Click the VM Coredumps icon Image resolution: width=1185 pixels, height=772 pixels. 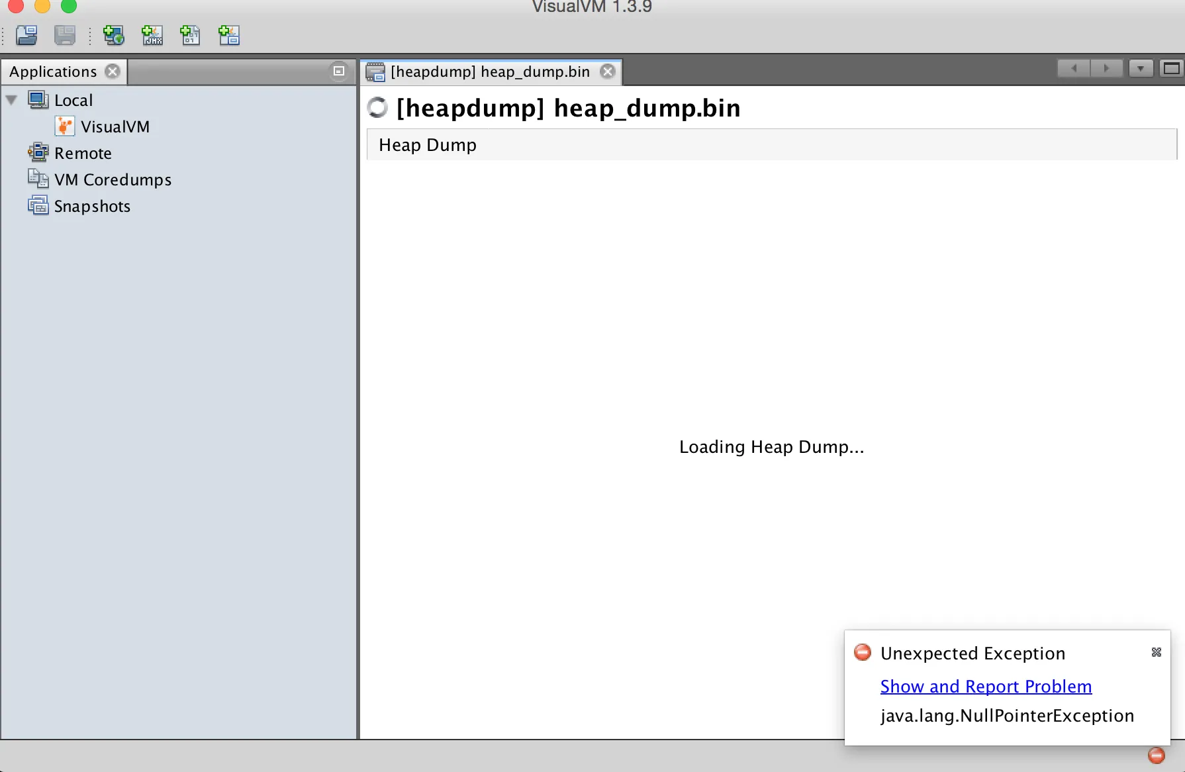tap(38, 179)
